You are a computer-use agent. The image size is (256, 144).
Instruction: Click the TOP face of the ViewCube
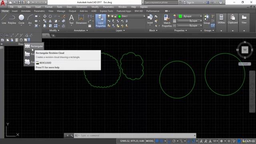pyautogui.click(x=244, y=50)
